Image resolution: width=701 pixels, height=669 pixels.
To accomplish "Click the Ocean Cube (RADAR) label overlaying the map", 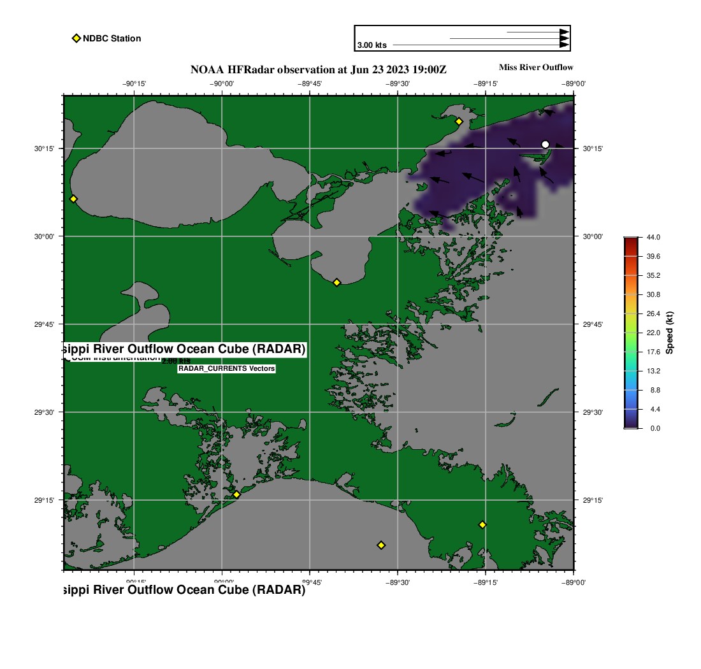I will click(x=185, y=349).
